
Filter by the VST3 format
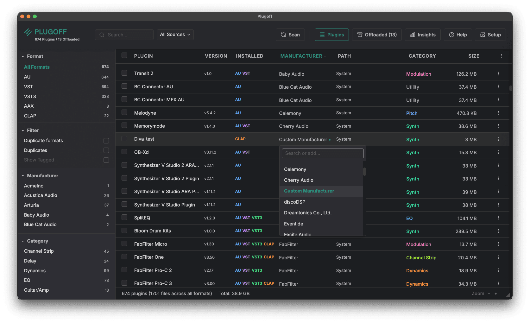point(66,97)
